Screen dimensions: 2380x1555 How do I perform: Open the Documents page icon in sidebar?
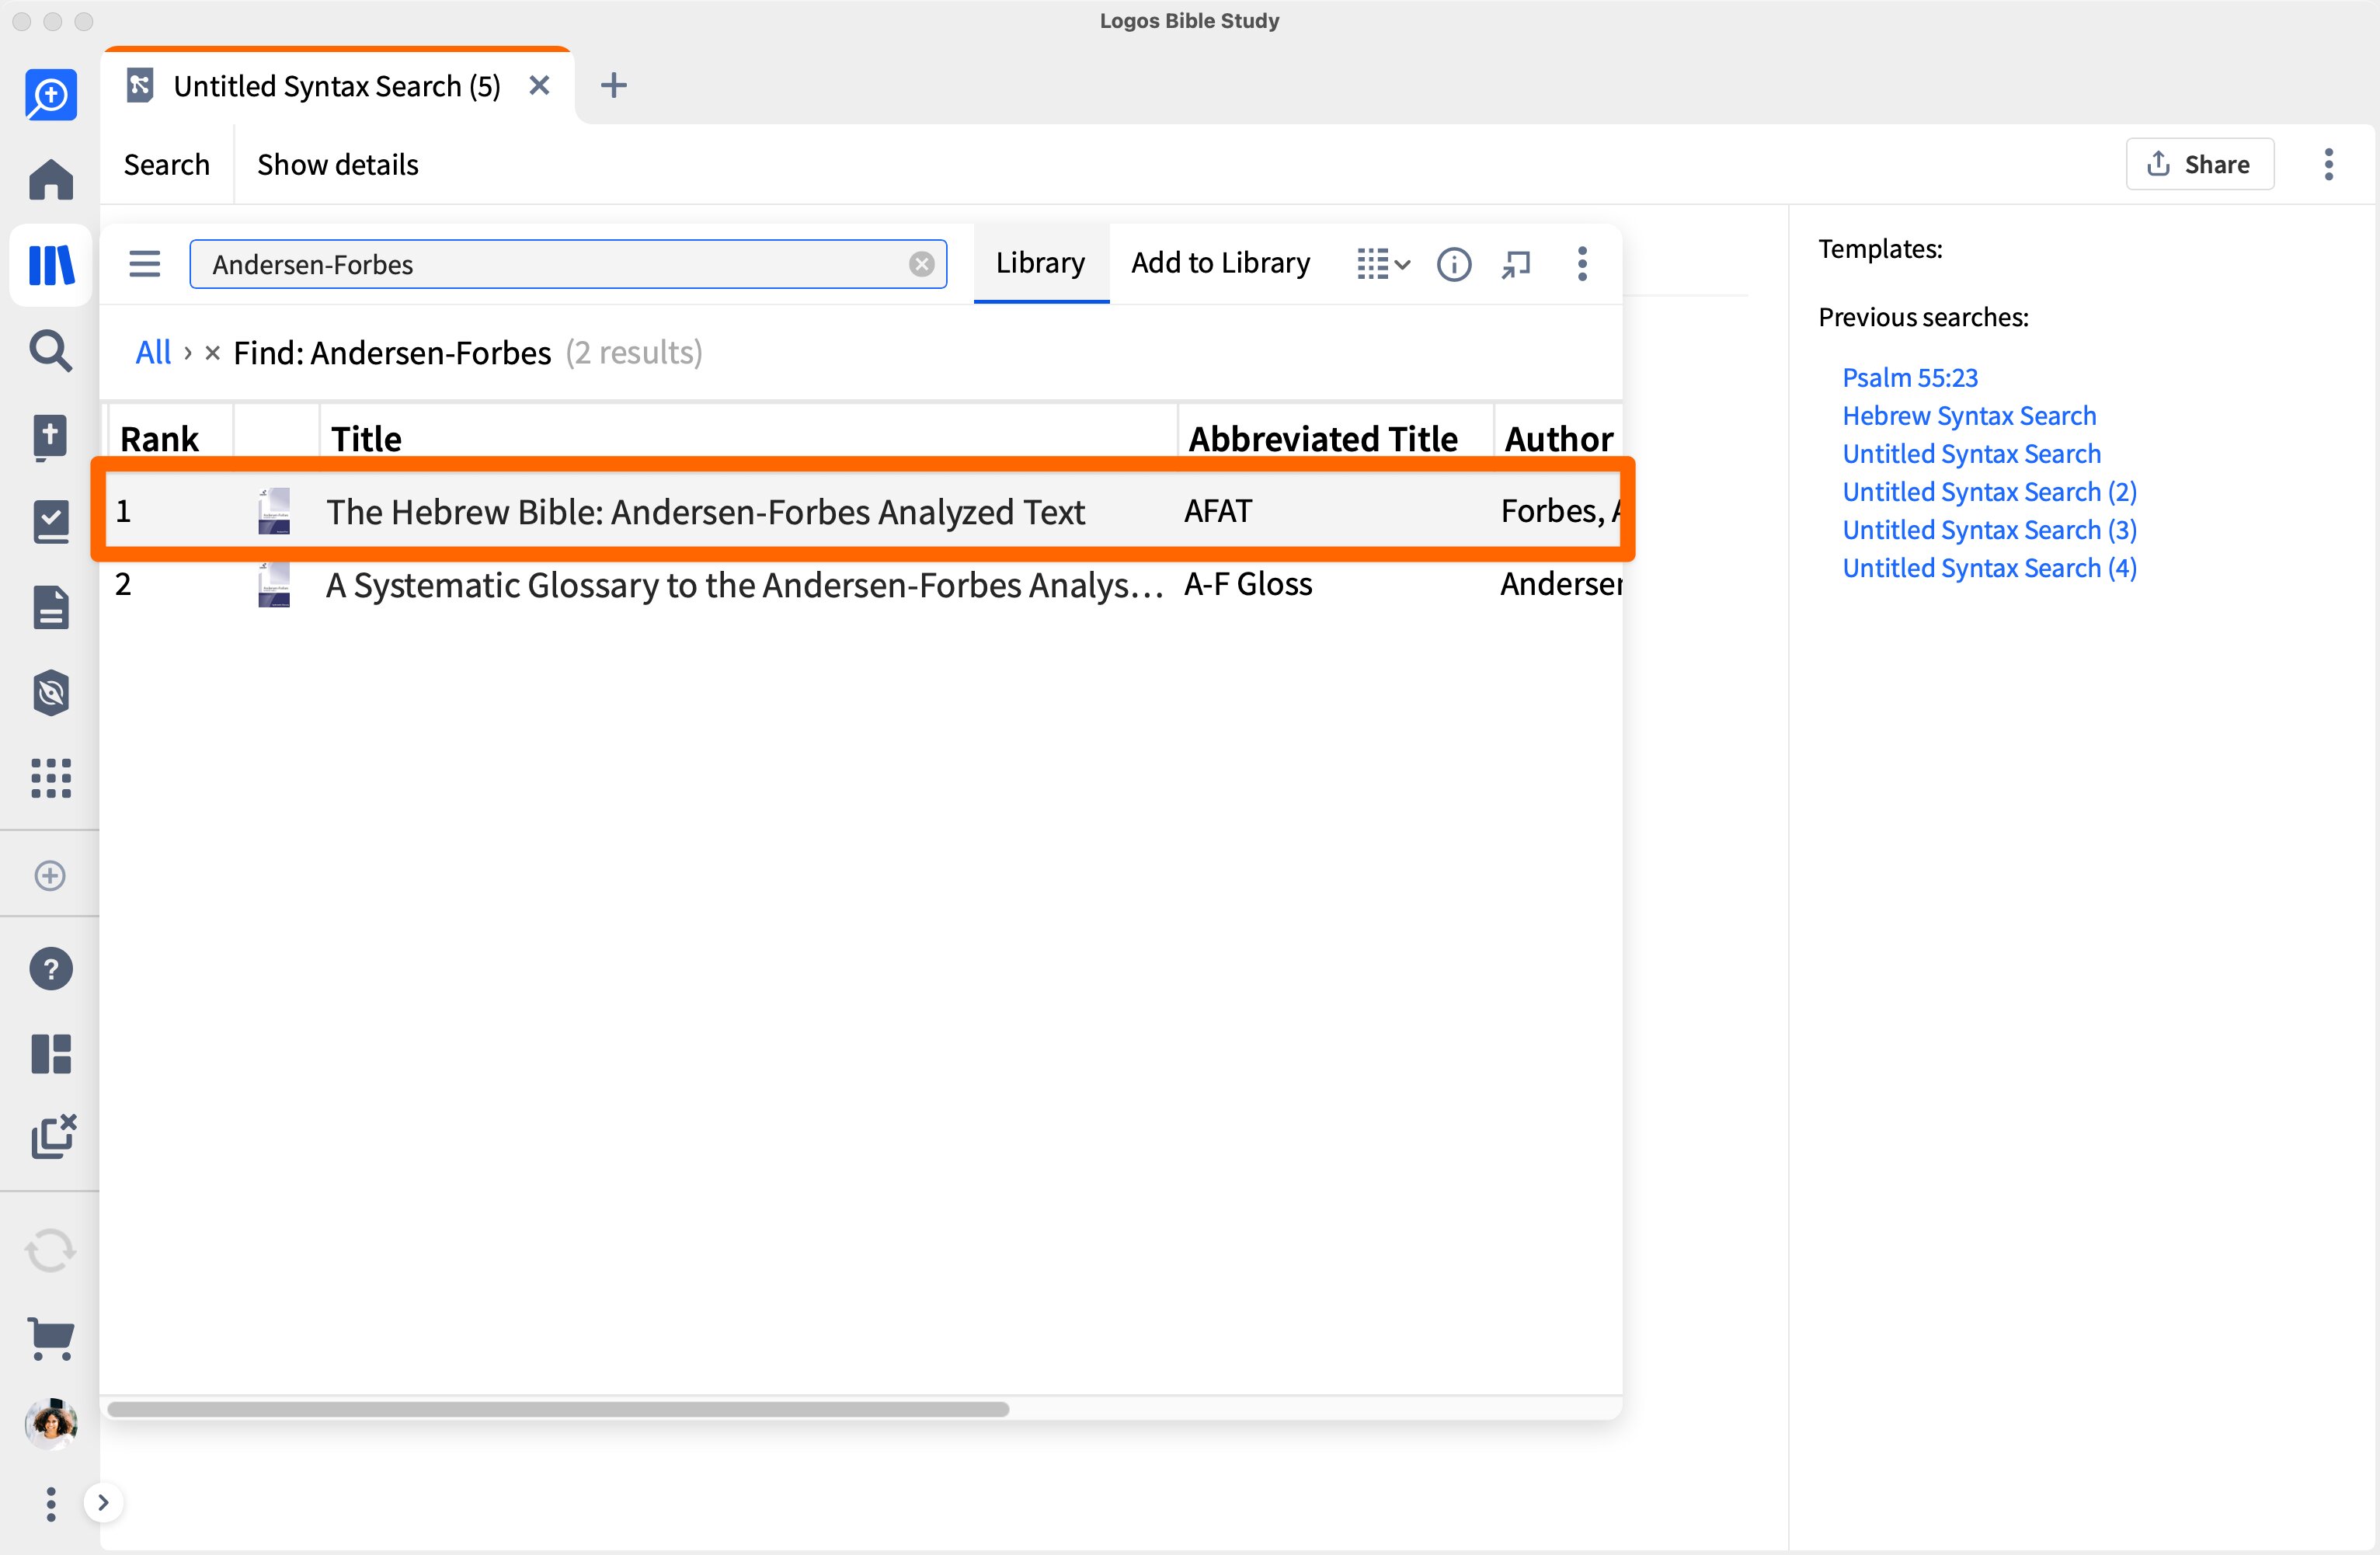[51, 607]
